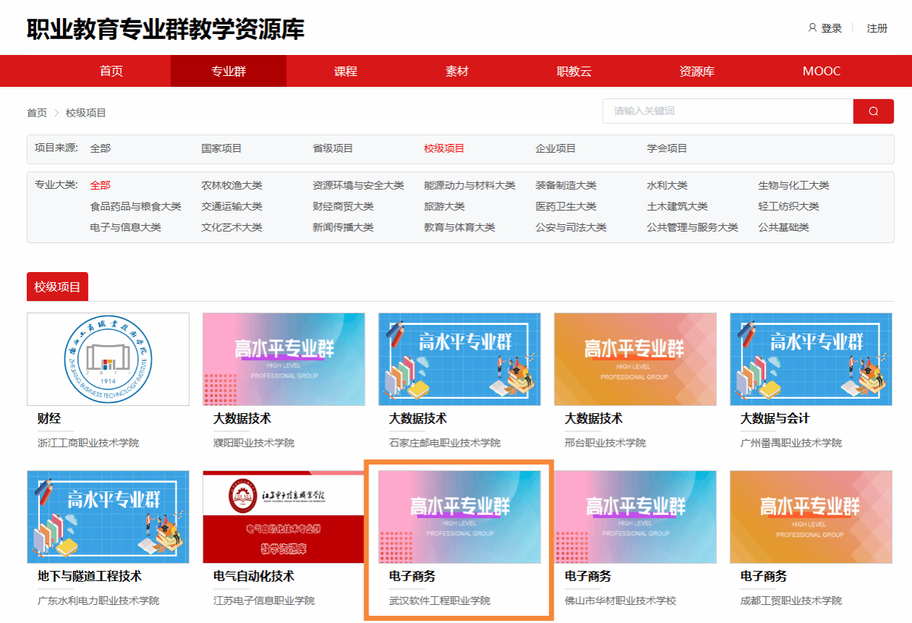Open the 课程 navigation tab
Viewport: 912px width, 623px height.
pyautogui.click(x=345, y=71)
